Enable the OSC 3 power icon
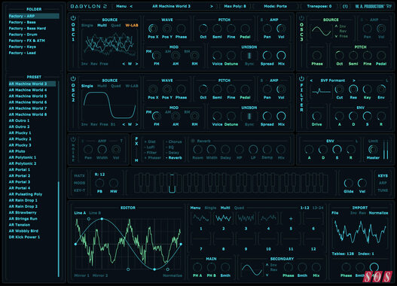The width and height of the screenshot is (397, 286). 301,18
